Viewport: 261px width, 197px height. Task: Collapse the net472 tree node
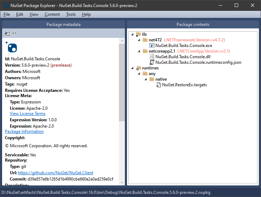139,40
